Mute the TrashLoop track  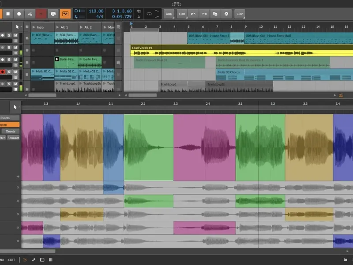point(16,84)
